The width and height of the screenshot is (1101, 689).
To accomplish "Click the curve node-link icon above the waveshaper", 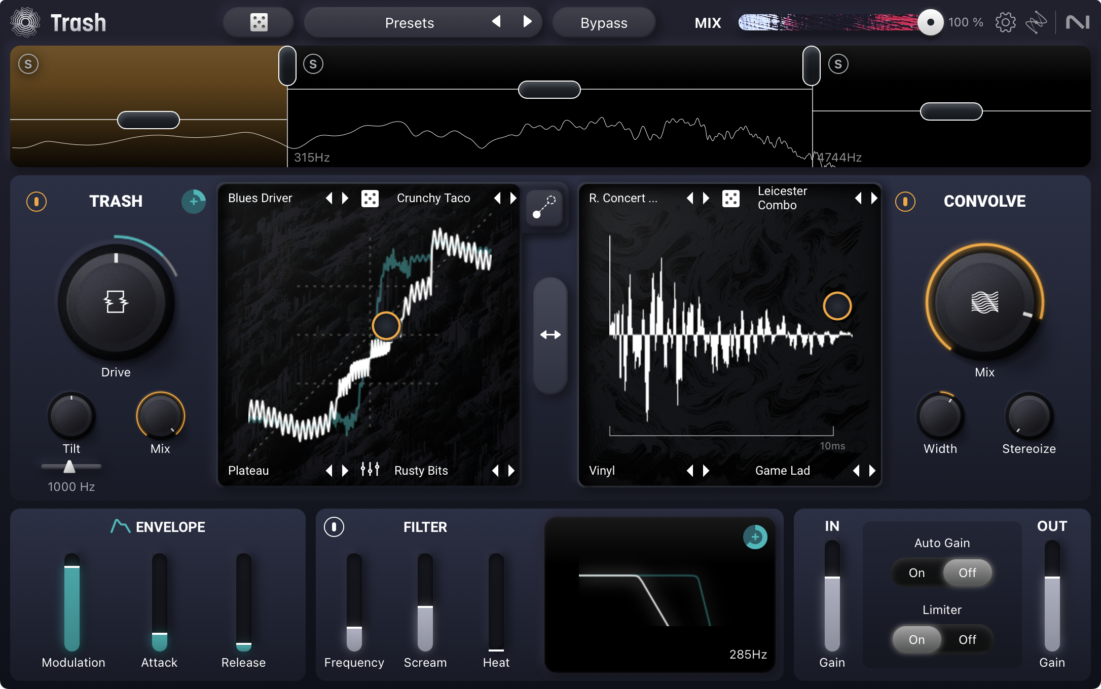I will click(x=544, y=208).
